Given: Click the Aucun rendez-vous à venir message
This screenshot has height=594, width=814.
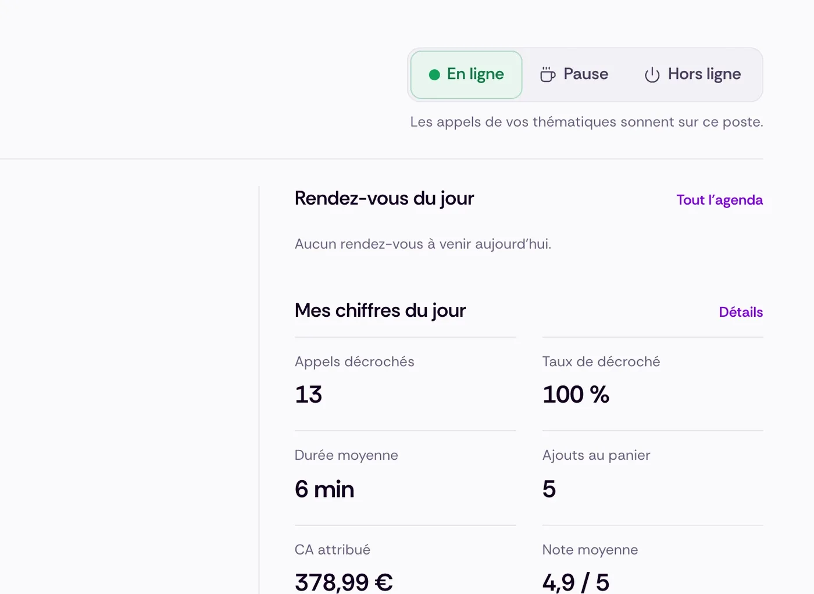Looking at the screenshot, I should click(423, 244).
